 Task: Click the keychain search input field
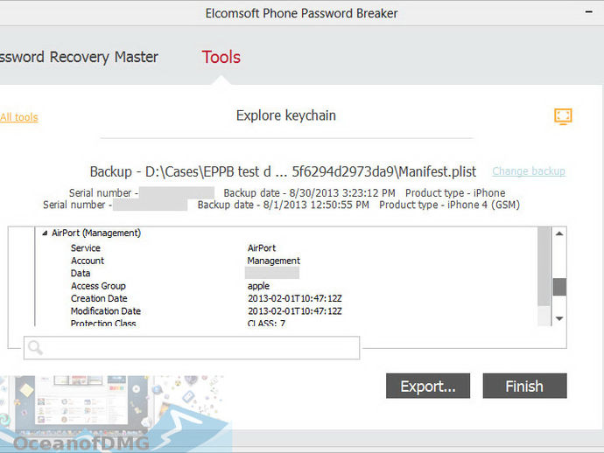tap(192, 347)
